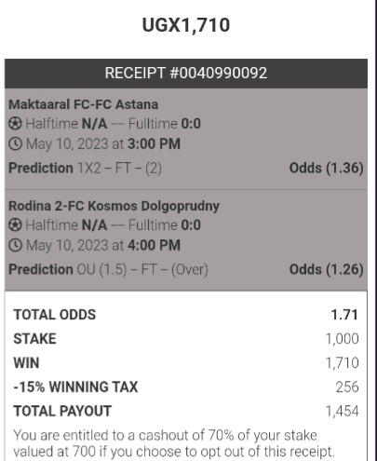Click the UGX1,710 amount heading
Viewport: 377px width, 461px height.
(x=186, y=25)
